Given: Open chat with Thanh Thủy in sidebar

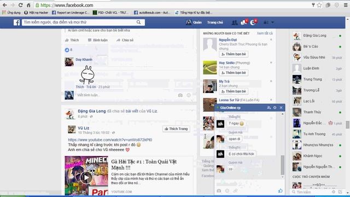Looking at the screenshot, I should click(317, 112).
